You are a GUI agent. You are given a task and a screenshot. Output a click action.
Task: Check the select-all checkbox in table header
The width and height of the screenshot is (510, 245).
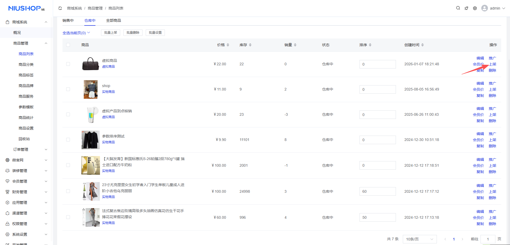[x=68, y=45]
